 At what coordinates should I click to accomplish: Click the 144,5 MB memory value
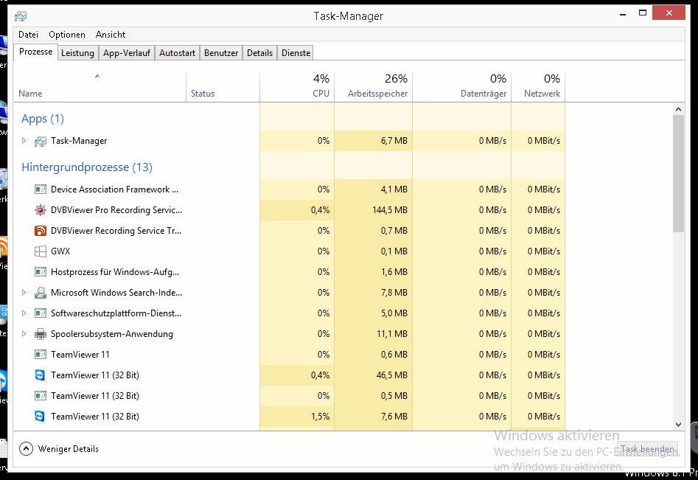pos(389,209)
